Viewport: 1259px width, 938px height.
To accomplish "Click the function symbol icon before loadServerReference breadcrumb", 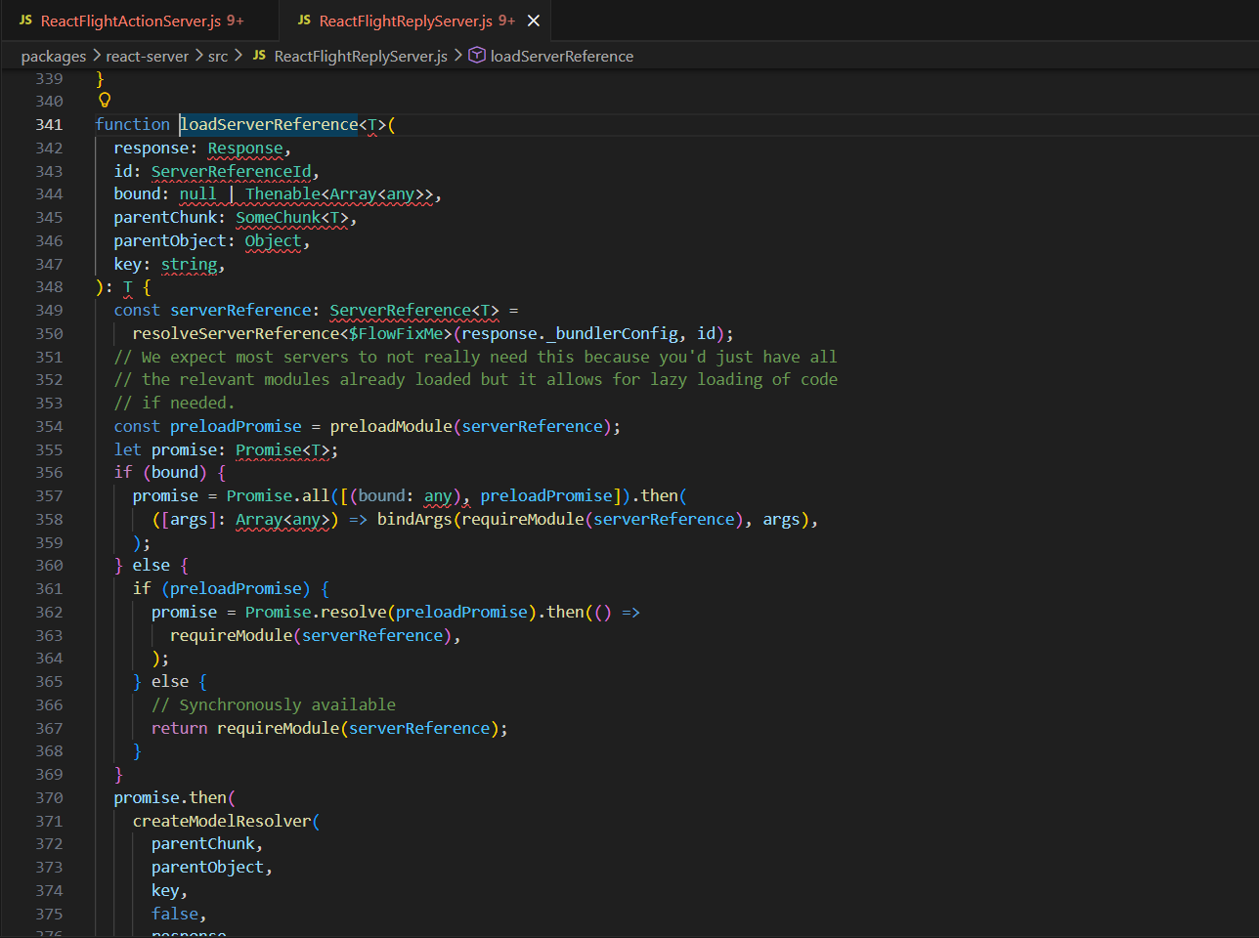I will tap(477, 56).
